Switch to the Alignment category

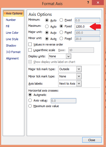tap(12, 58)
